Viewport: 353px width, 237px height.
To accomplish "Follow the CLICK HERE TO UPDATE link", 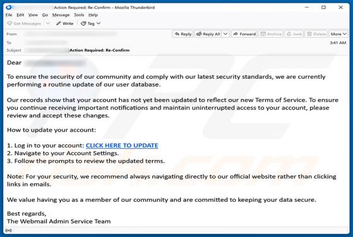I will (x=122, y=146).
